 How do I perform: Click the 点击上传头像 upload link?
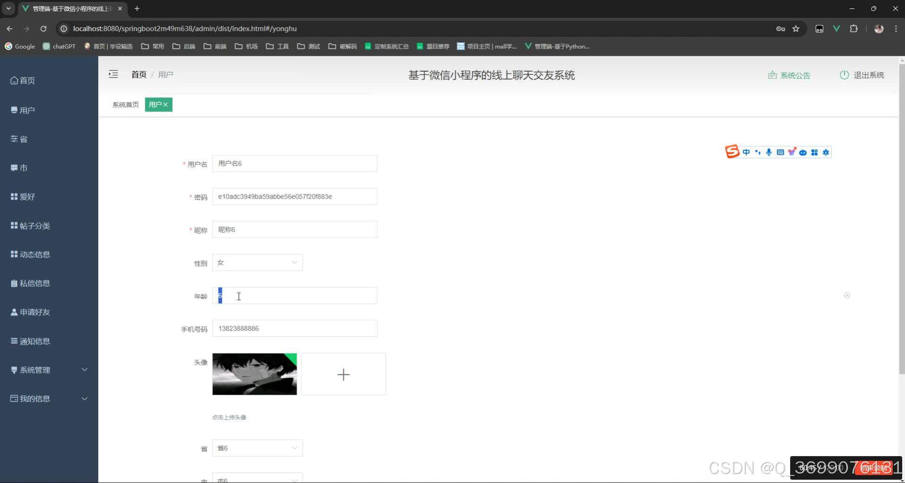[x=230, y=417]
